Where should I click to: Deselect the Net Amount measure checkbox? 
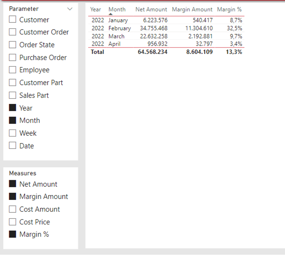[13, 184]
